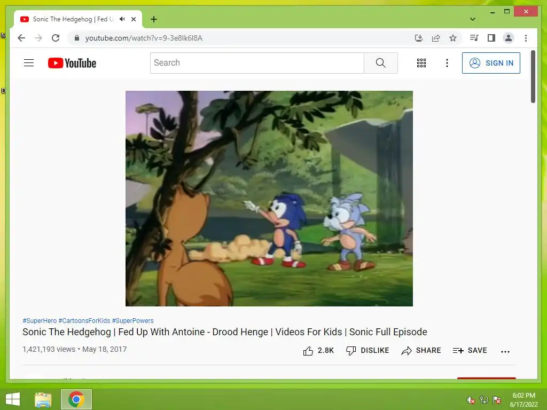Open YouTube settings three-dot menu
The width and height of the screenshot is (547, 410).
click(447, 63)
